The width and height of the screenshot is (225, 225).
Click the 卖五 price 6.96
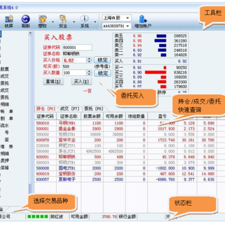[x=137, y=36]
